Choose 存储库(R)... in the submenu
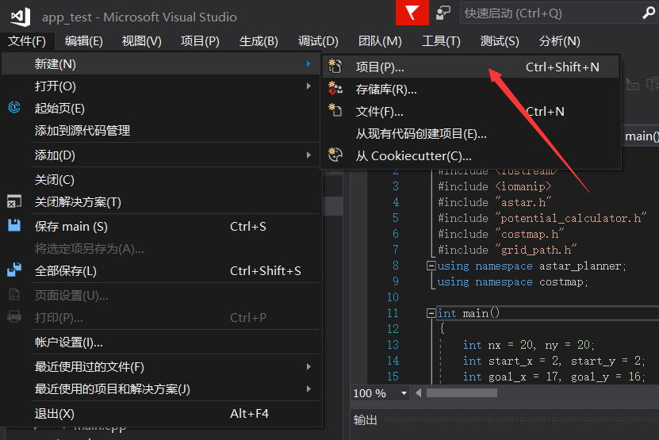 [471, 89]
